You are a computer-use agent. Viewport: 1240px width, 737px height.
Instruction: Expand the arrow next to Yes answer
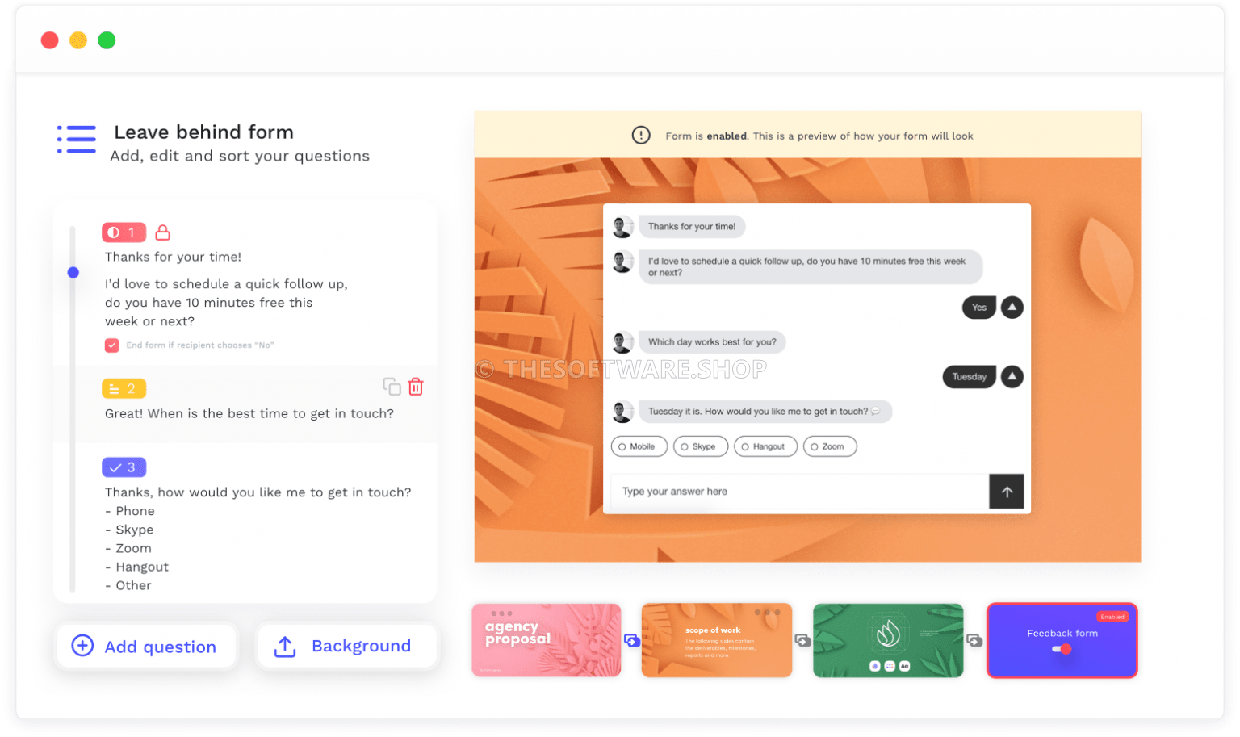click(x=1012, y=308)
